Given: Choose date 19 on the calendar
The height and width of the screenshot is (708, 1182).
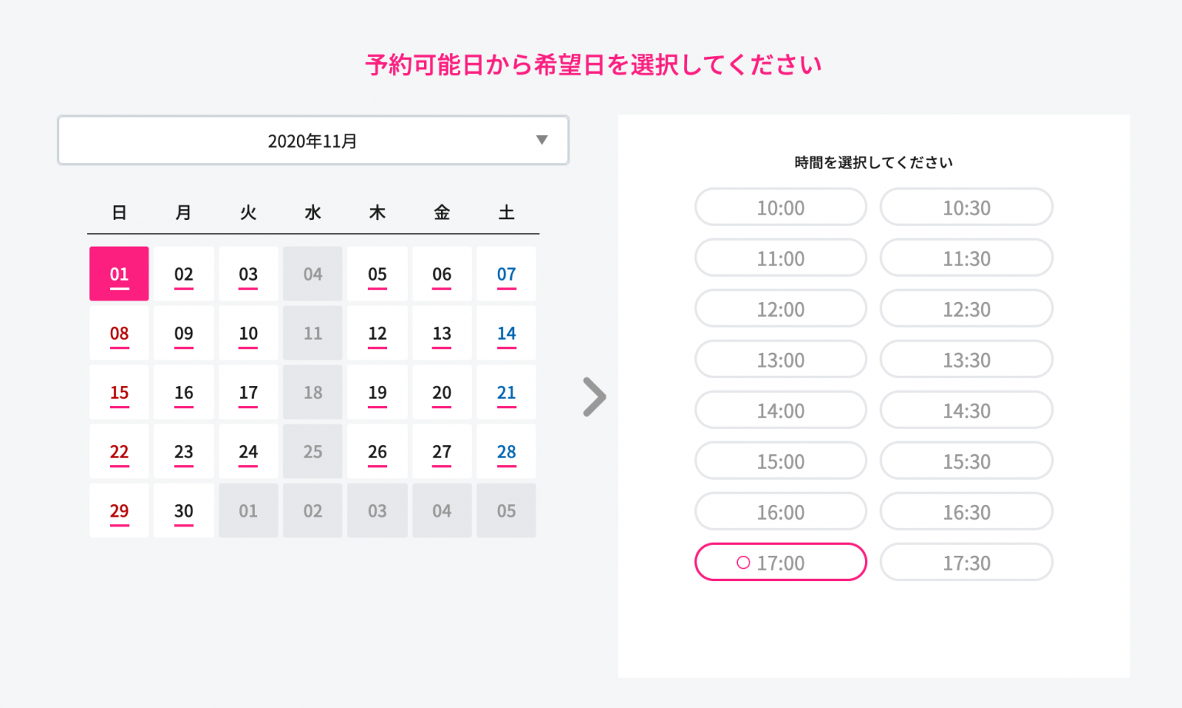Looking at the screenshot, I should (377, 393).
